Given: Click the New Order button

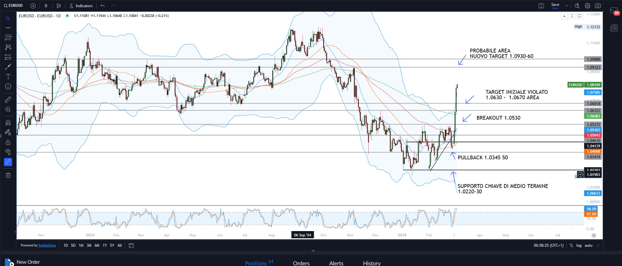Looking at the screenshot, I should click(x=23, y=262).
